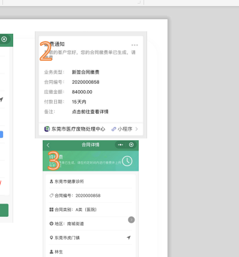Image resolution: width=239 pixels, height=257 pixels.
Task: Go back from 合同详情 page
Action: coord(48,145)
